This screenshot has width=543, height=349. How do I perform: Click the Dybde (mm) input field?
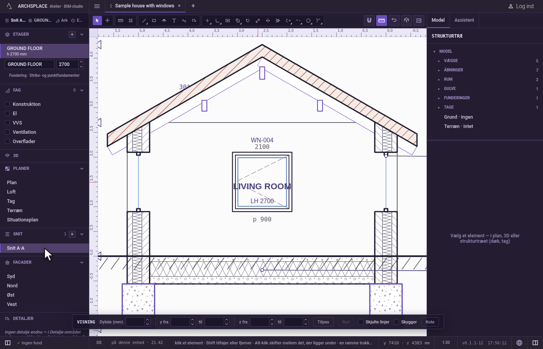pyautogui.click(x=135, y=322)
